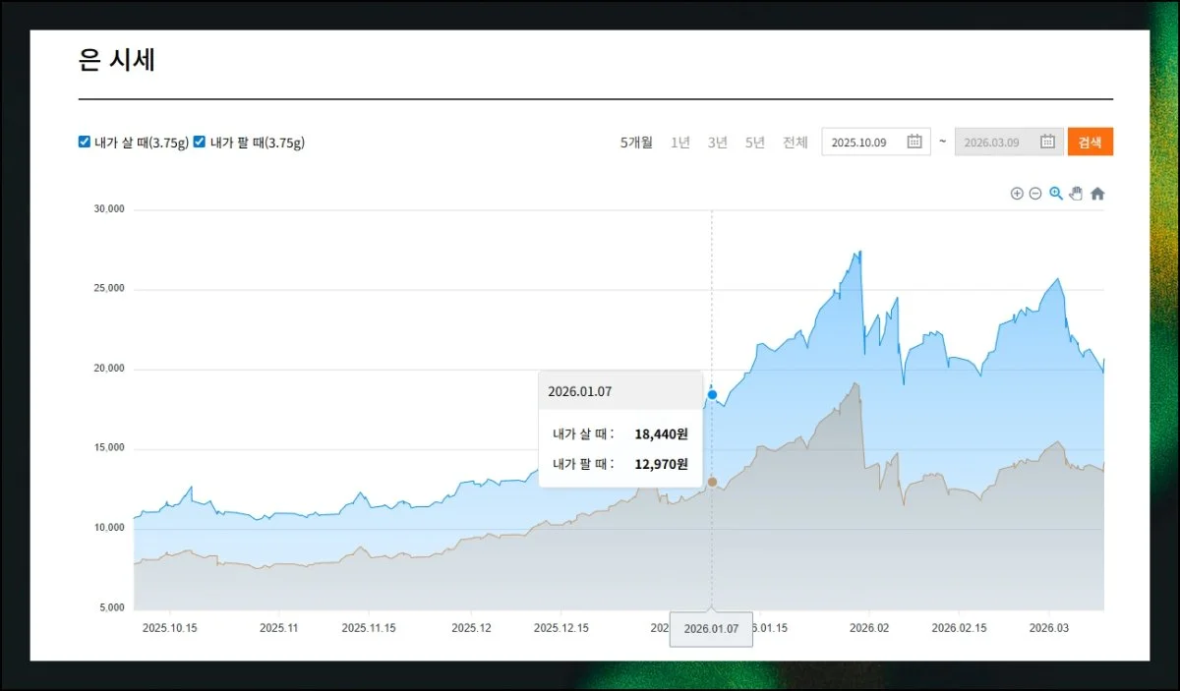
Task: Click the zoom in plus icon
Action: 1017,194
